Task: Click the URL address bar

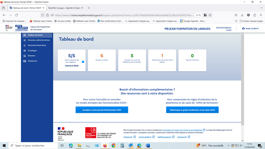Action: [124, 15]
